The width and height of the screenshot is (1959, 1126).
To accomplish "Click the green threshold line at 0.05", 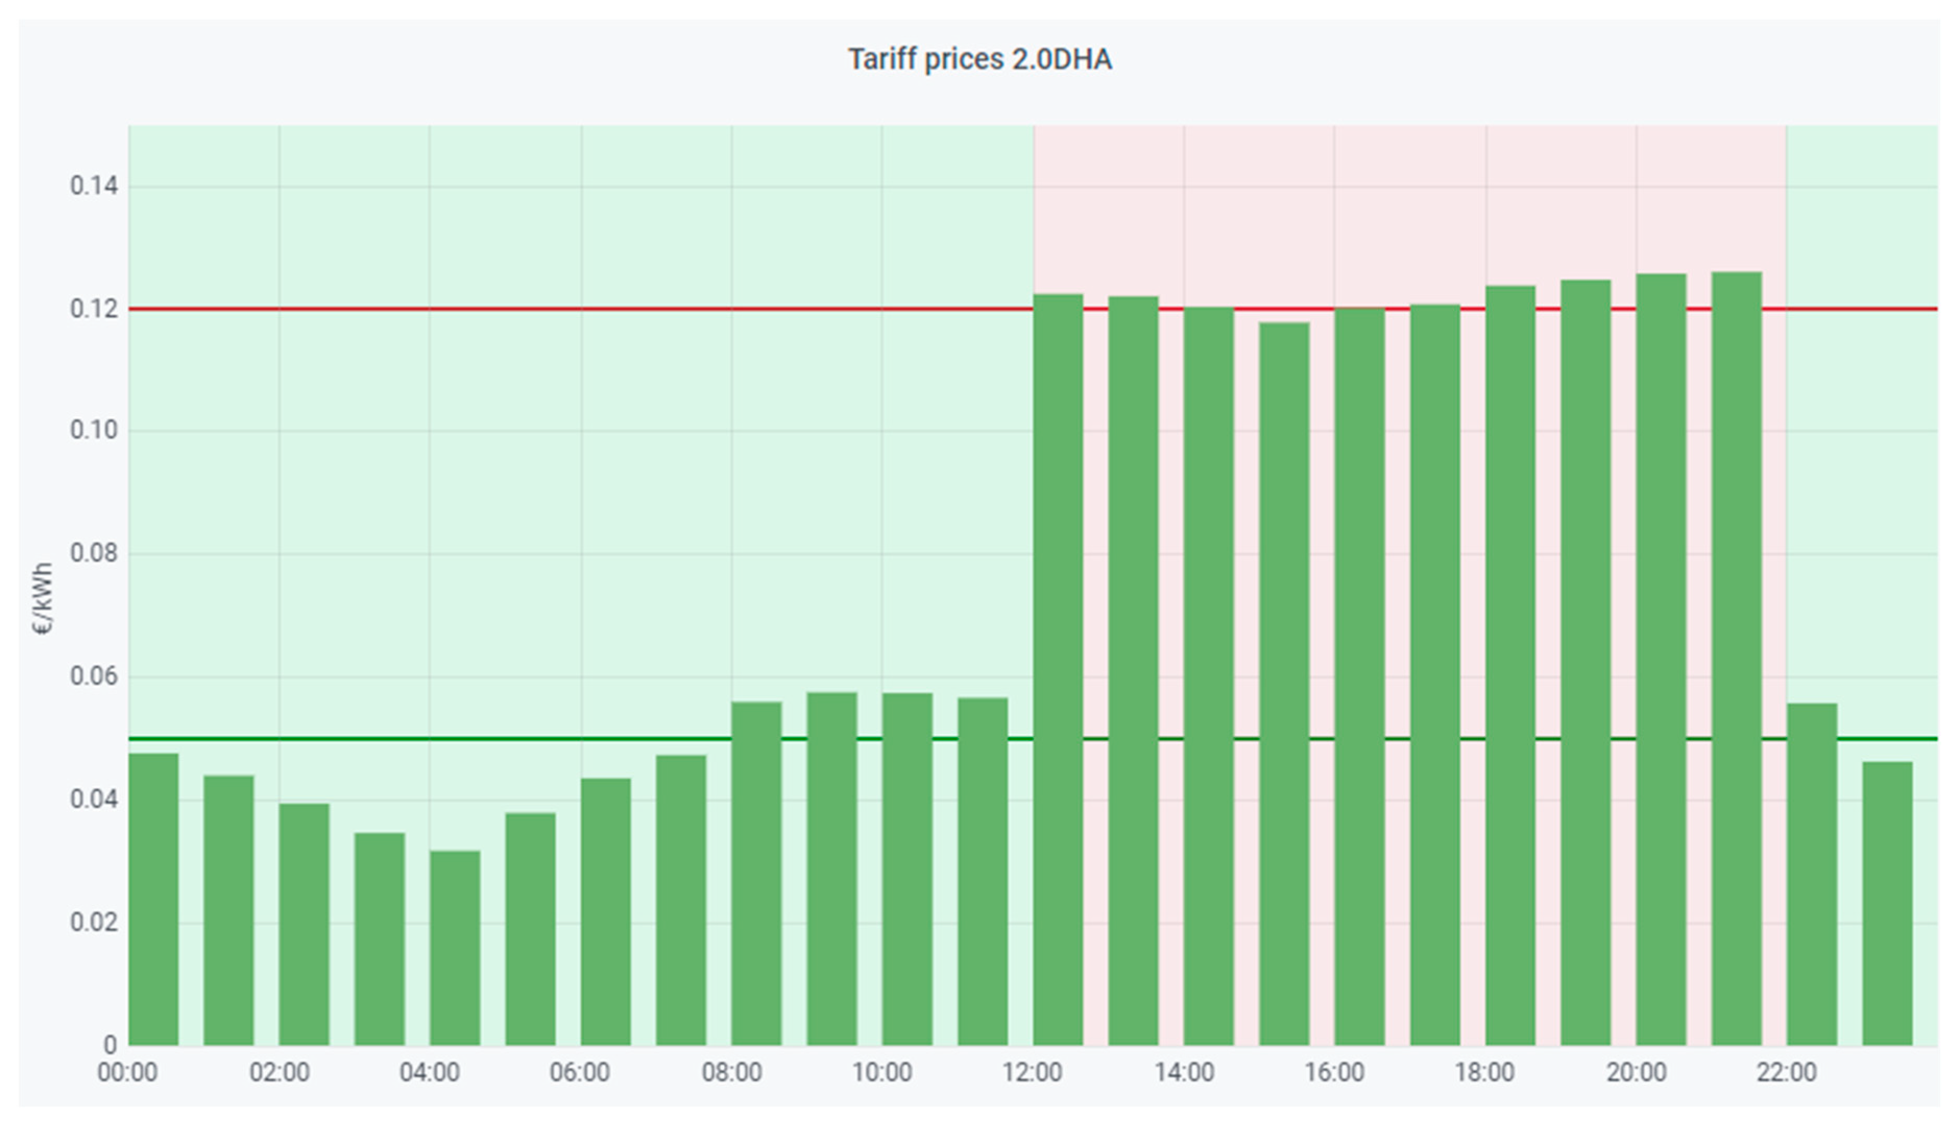I will (464, 738).
